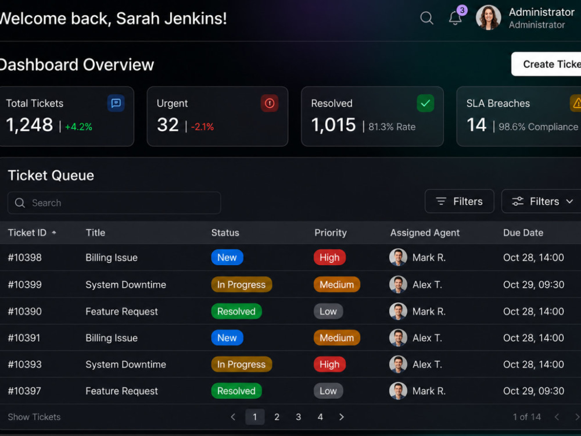This screenshot has width=581, height=436.
Task: Open ticket #10399
Action: [25, 284]
